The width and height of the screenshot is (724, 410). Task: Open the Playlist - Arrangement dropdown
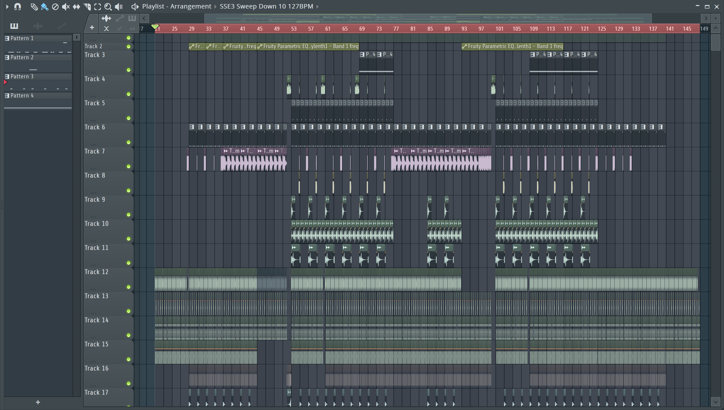[177, 6]
